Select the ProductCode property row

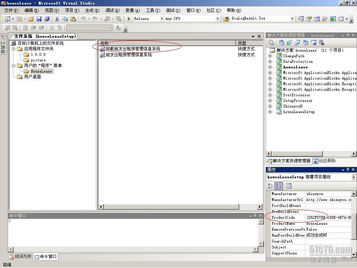point(311,218)
